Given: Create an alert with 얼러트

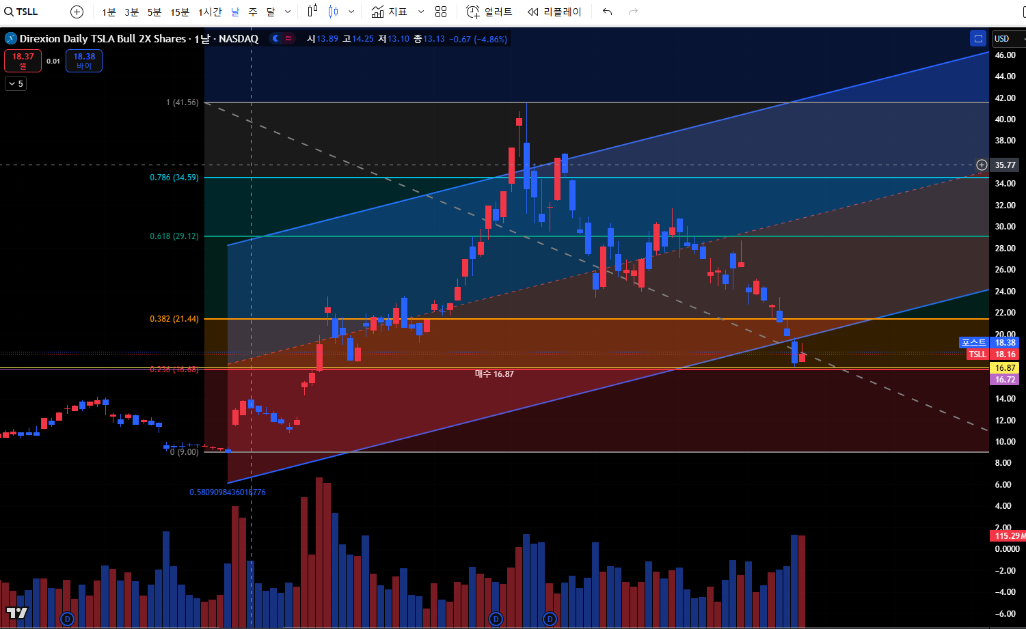Looking at the screenshot, I should (x=489, y=12).
